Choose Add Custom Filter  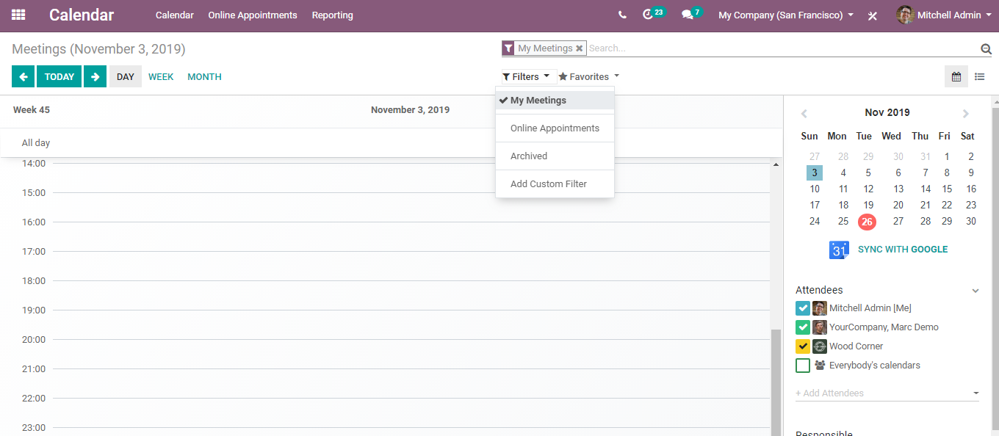pos(555,184)
